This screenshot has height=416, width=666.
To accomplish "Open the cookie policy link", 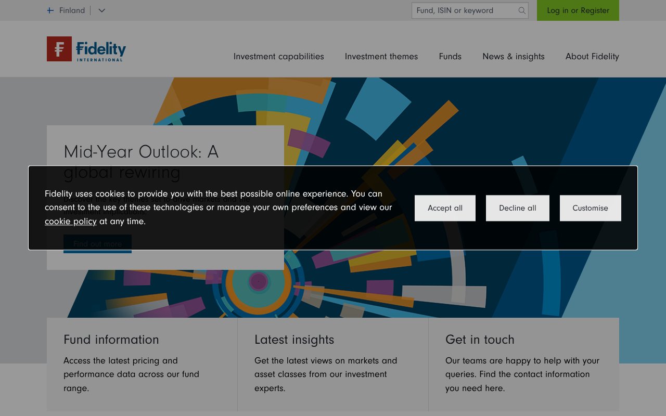I will 70,221.
